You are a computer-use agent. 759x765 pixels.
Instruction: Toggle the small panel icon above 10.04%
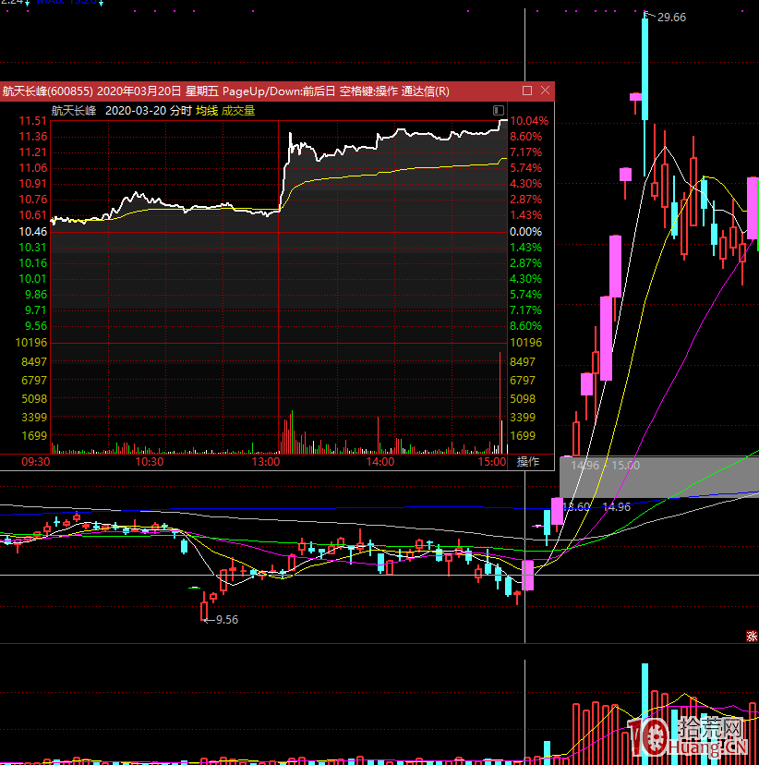click(500, 109)
